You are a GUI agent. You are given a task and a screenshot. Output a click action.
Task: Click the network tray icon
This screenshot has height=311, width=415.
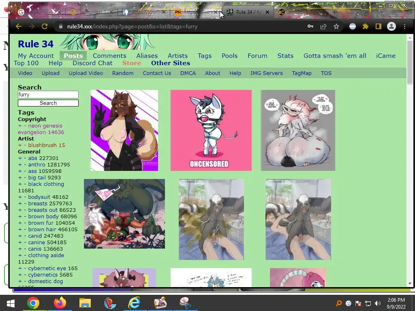tap(368, 303)
